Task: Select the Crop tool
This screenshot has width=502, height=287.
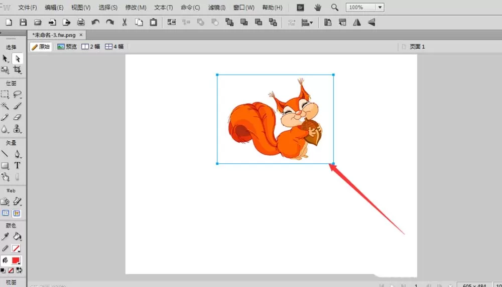Action: (17, 70)
